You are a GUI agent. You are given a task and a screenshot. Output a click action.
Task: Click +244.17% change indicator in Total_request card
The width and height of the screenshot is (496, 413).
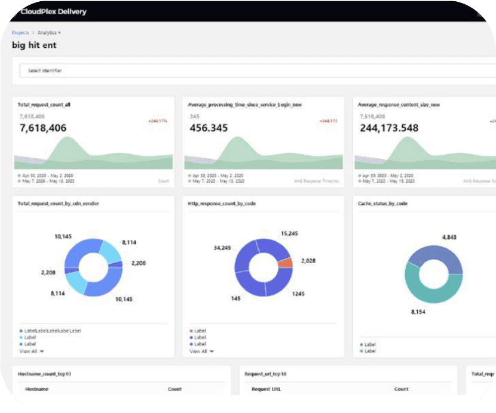pos(158,121)
